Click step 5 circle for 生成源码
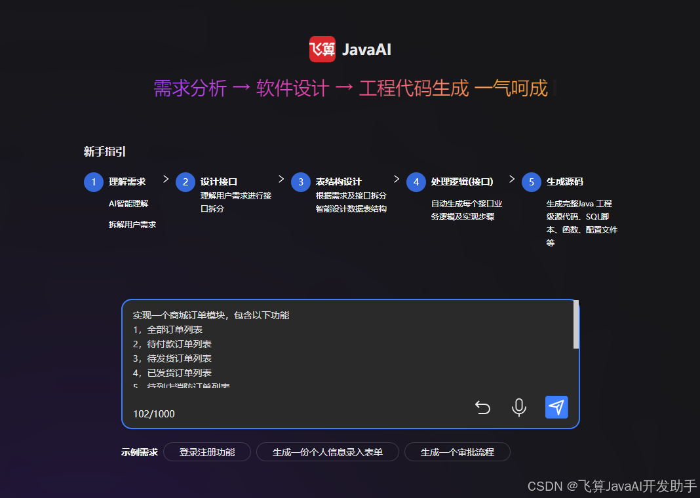Image resolution: width=700 pixels, height=498 pixels. [x=532, y=182]
